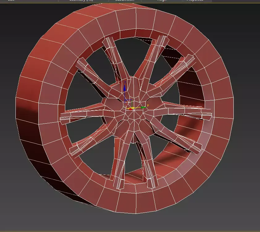Select the green Y axis gizmo arrow

coord(143,107)
